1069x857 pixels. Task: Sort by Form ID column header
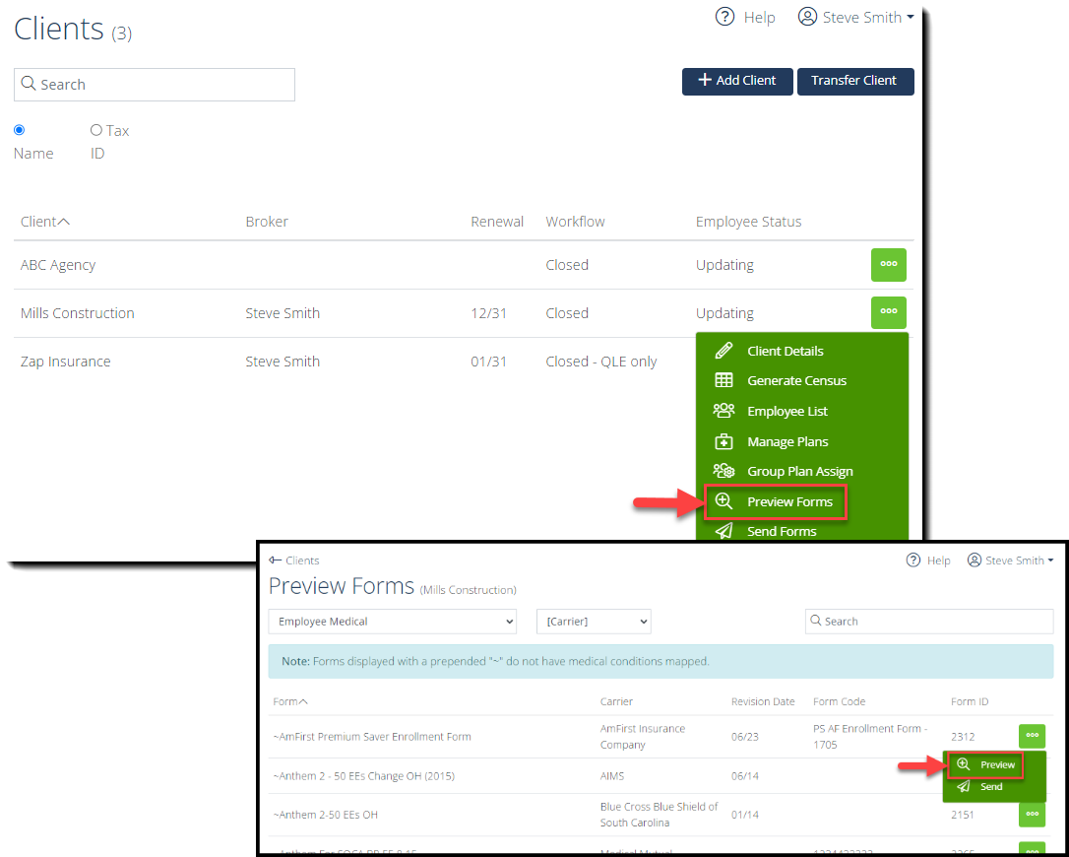coord(970,701)
